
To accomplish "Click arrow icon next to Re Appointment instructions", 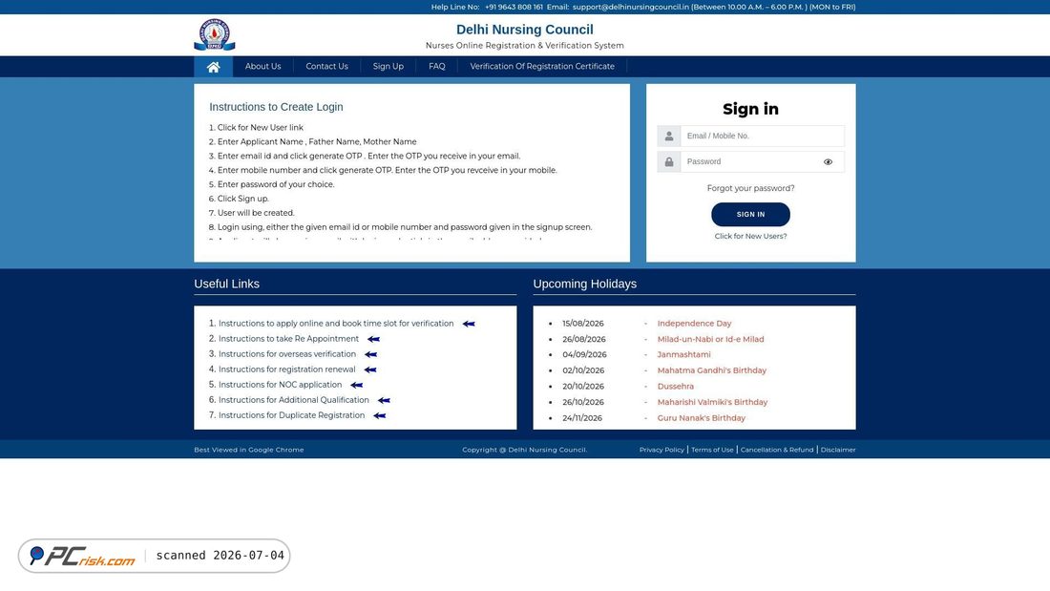I will [373, 339].
